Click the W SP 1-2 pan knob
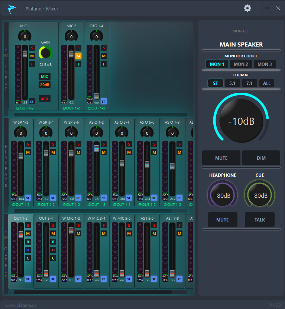 coord(21,133)
